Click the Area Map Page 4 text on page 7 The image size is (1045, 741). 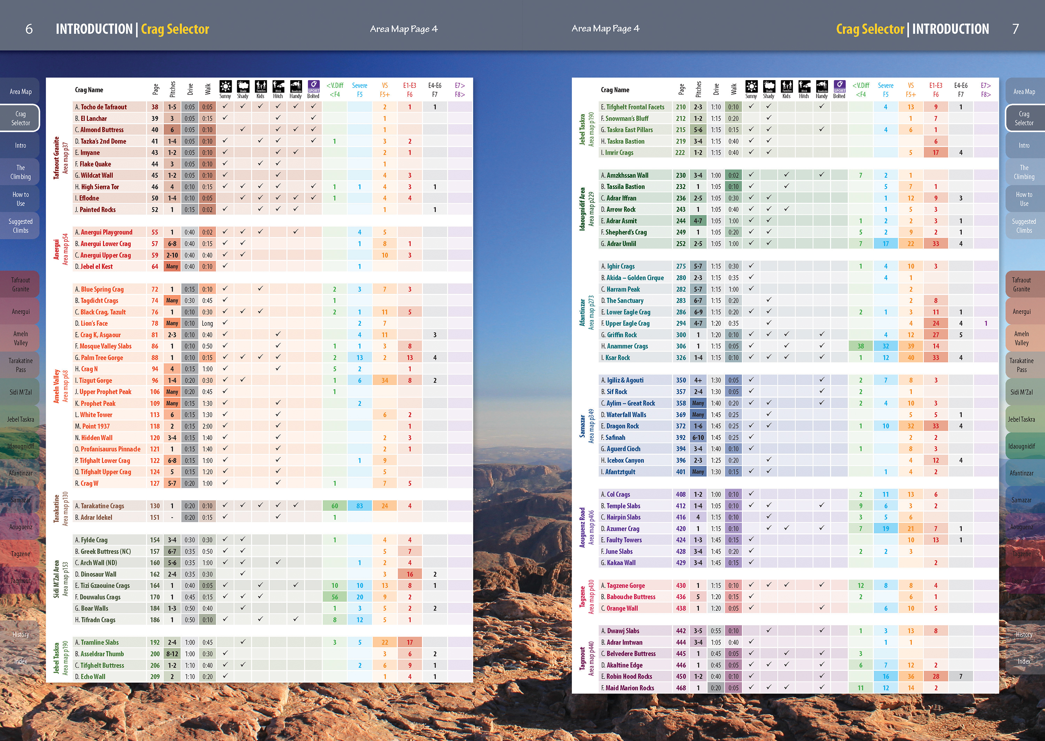[605, 29]
